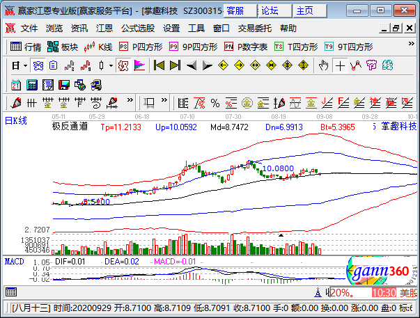The height and width of the screenshot is (318, 420).
Task: Click the computer download icon
Action: click(96, 85)
